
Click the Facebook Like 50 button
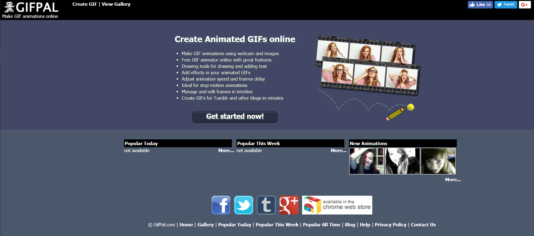pyautogui.click(x=480, y=5)
